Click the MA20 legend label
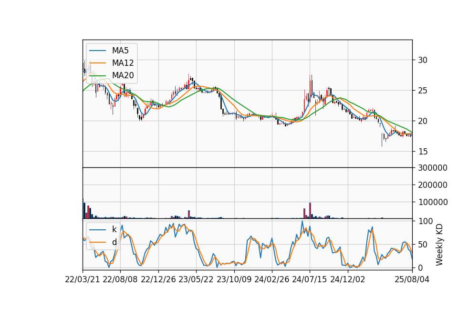 [x=123, y=75]
